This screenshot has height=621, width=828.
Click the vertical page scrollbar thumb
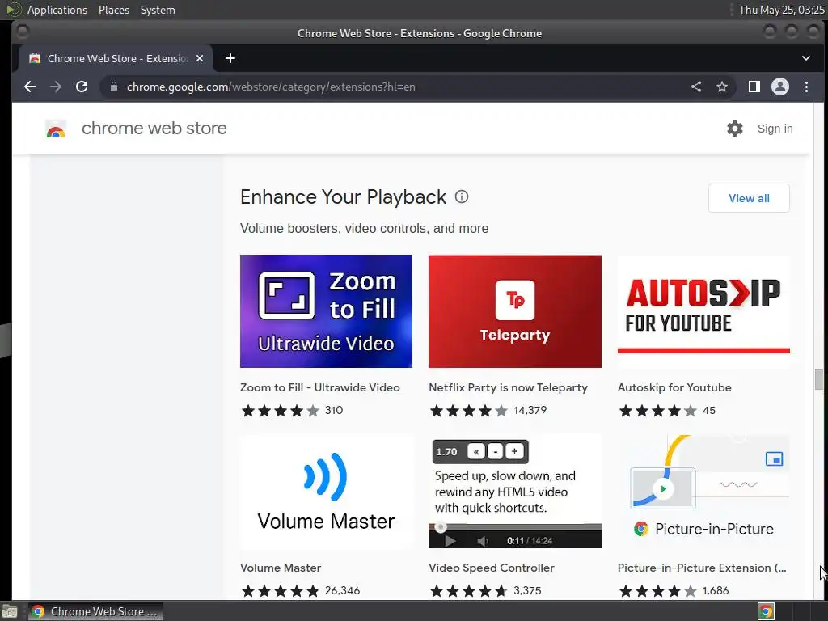818,379
